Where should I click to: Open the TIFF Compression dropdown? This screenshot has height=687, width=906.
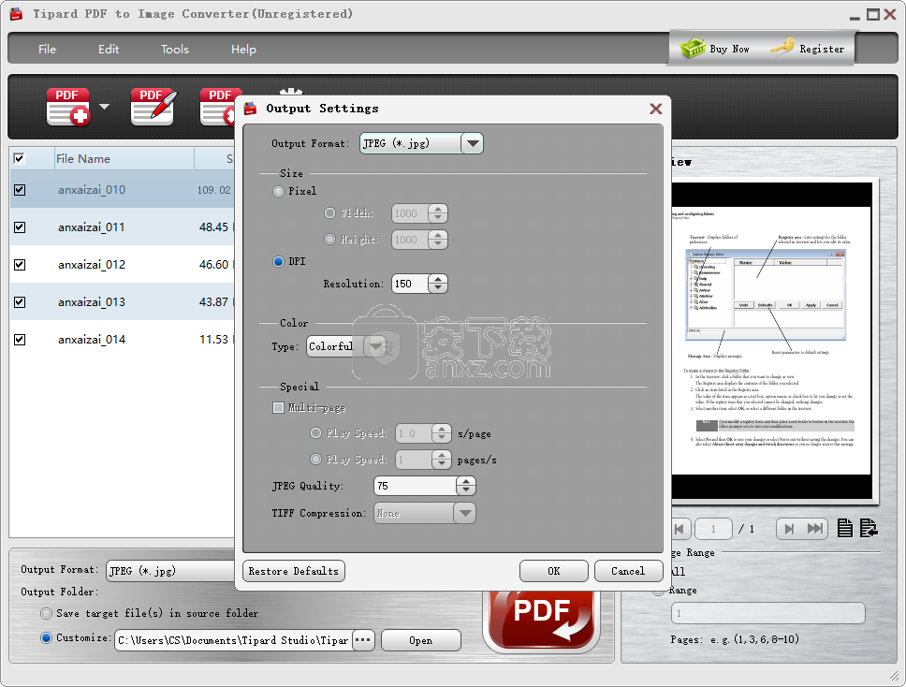tap(464, 513)
